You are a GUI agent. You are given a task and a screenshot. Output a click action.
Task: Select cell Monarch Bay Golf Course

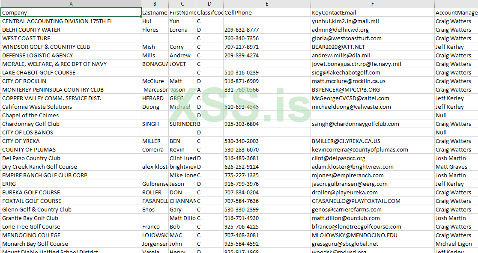point(71,244)
